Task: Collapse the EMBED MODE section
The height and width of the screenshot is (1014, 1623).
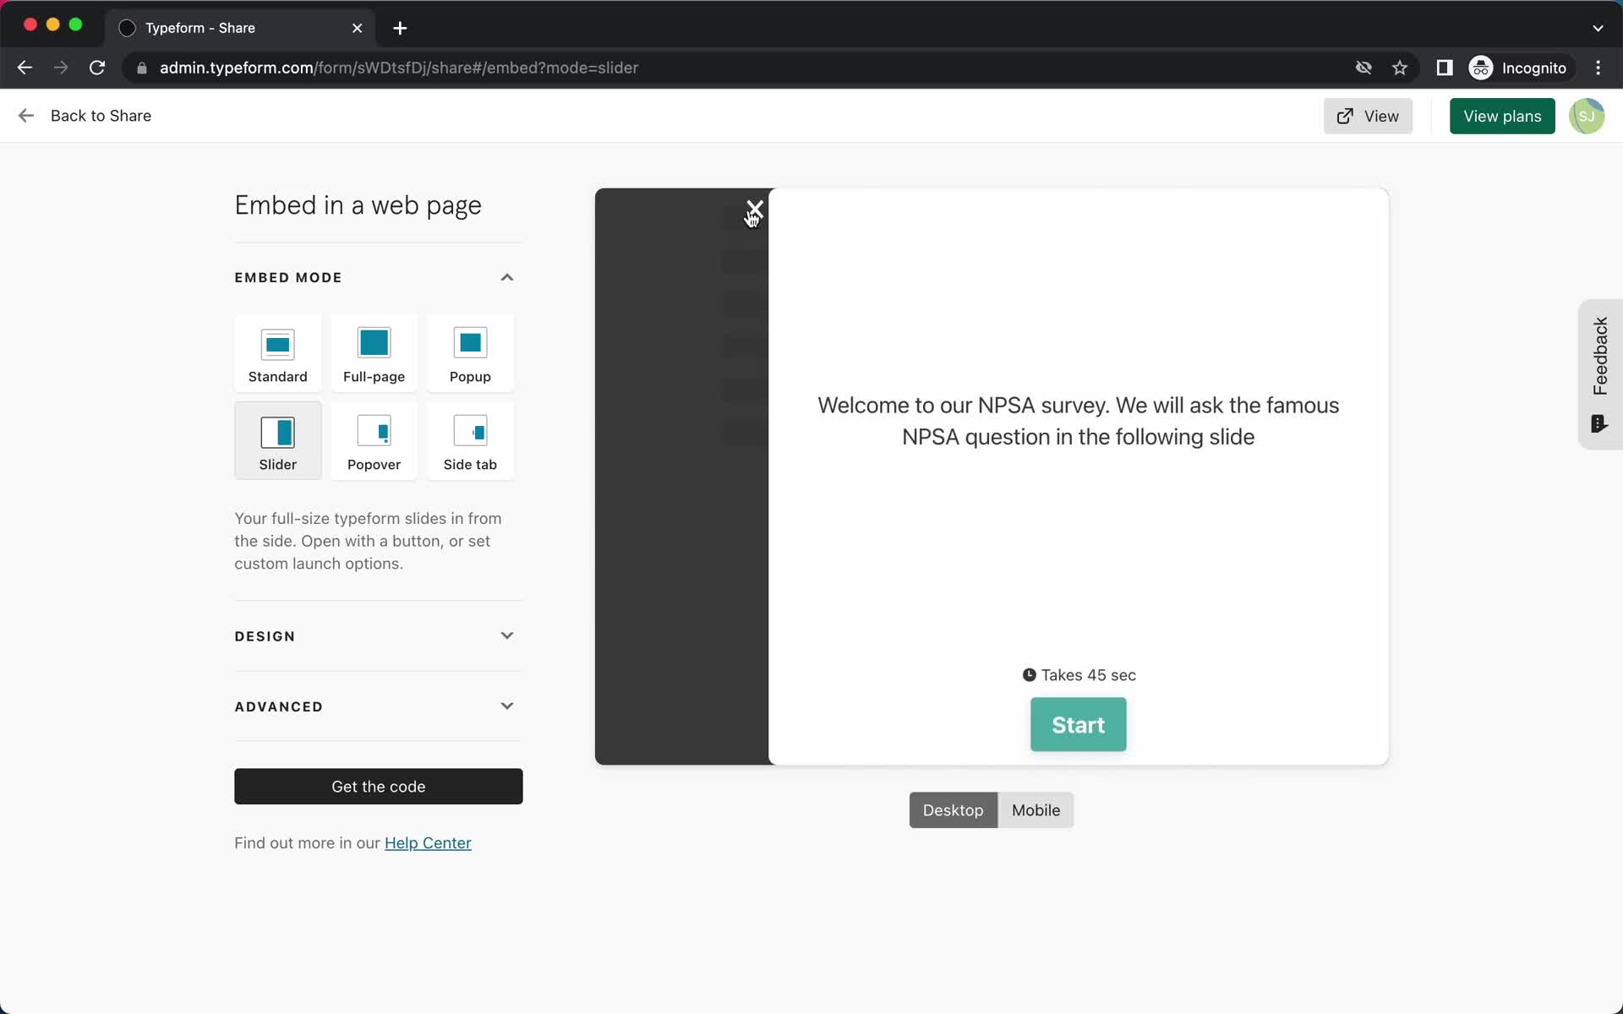Action: [x=507, y=277]
